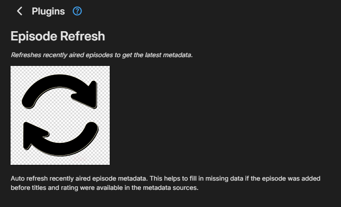Click the Episode Refresh plugin logo image

point(60,115)
